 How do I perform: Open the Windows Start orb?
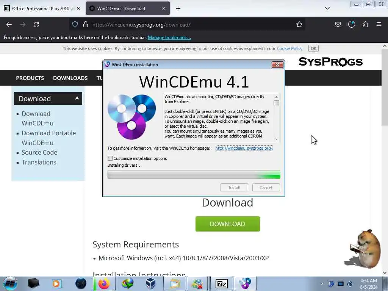10,283
